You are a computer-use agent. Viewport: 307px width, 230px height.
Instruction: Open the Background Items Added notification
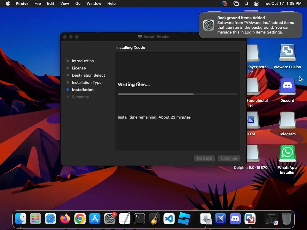click(x=251, y=25)
